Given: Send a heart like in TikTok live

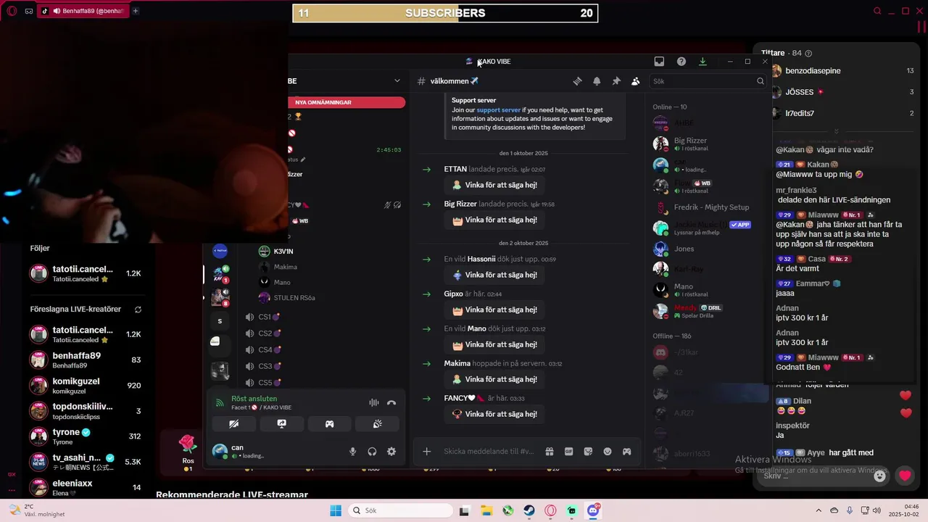Looking at the screenshot, I should [x=905, y=476].
